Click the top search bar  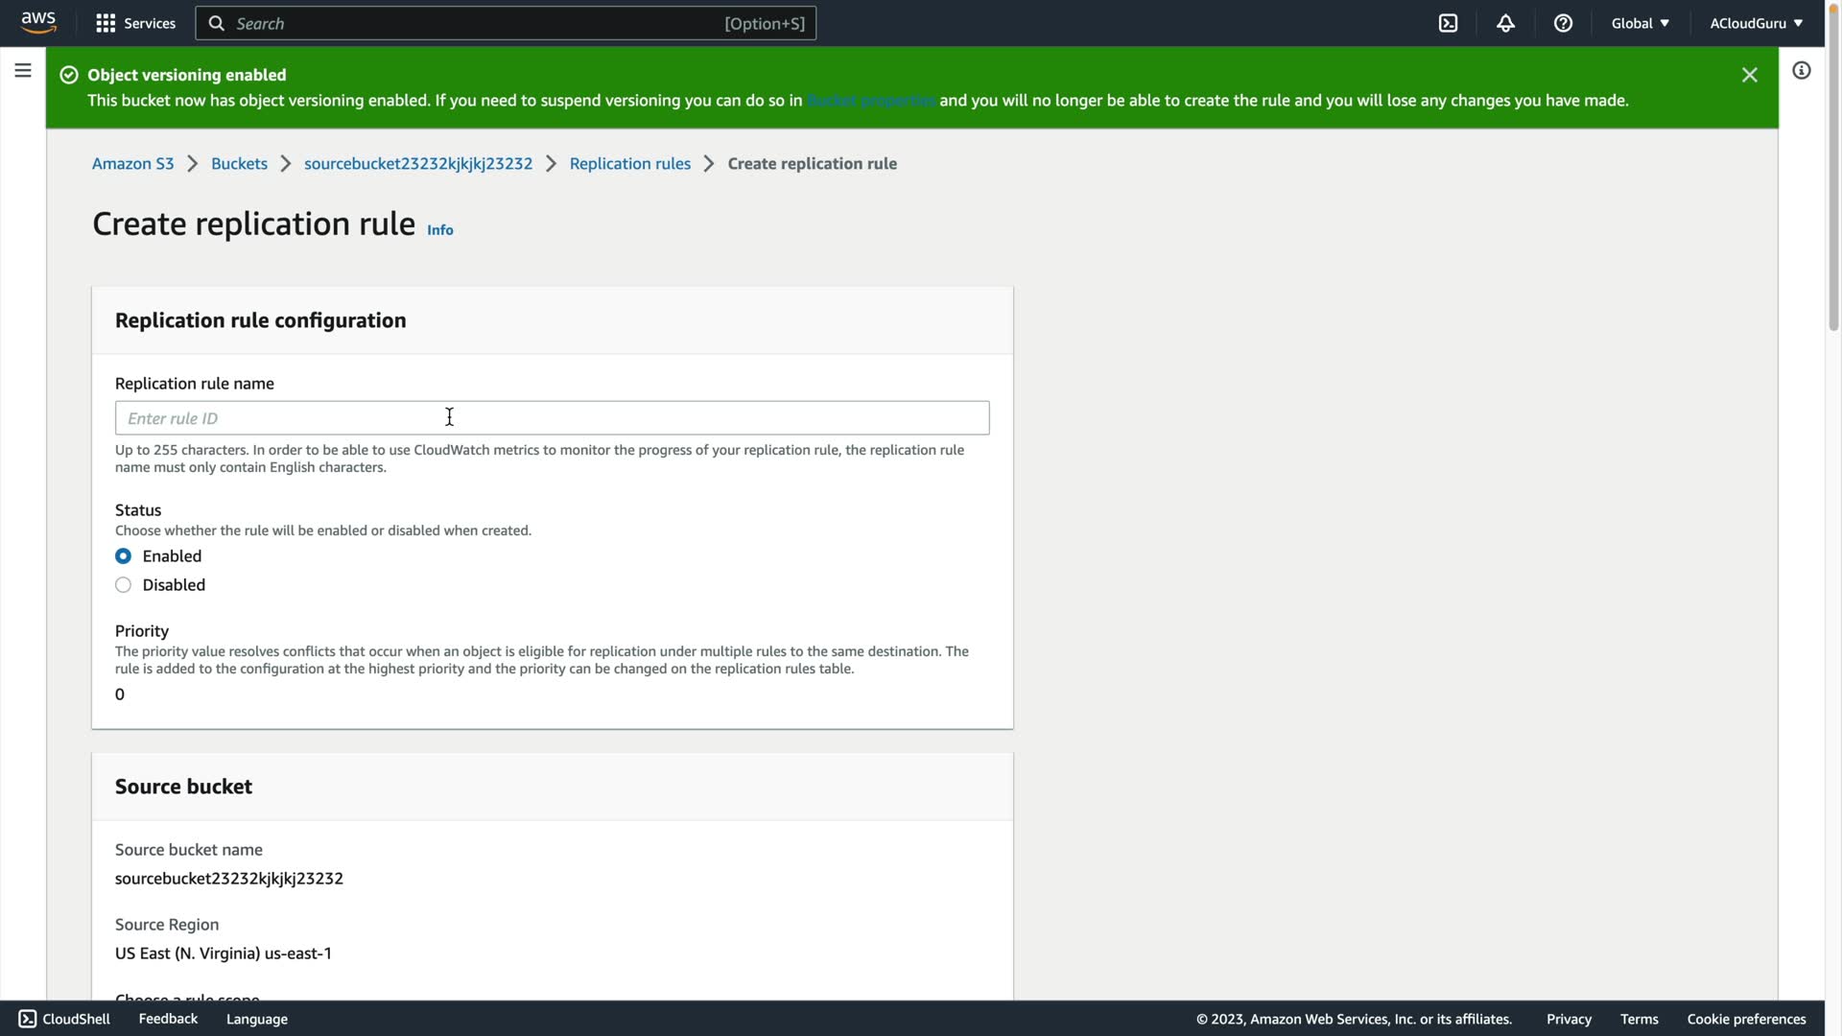(506, 23)
